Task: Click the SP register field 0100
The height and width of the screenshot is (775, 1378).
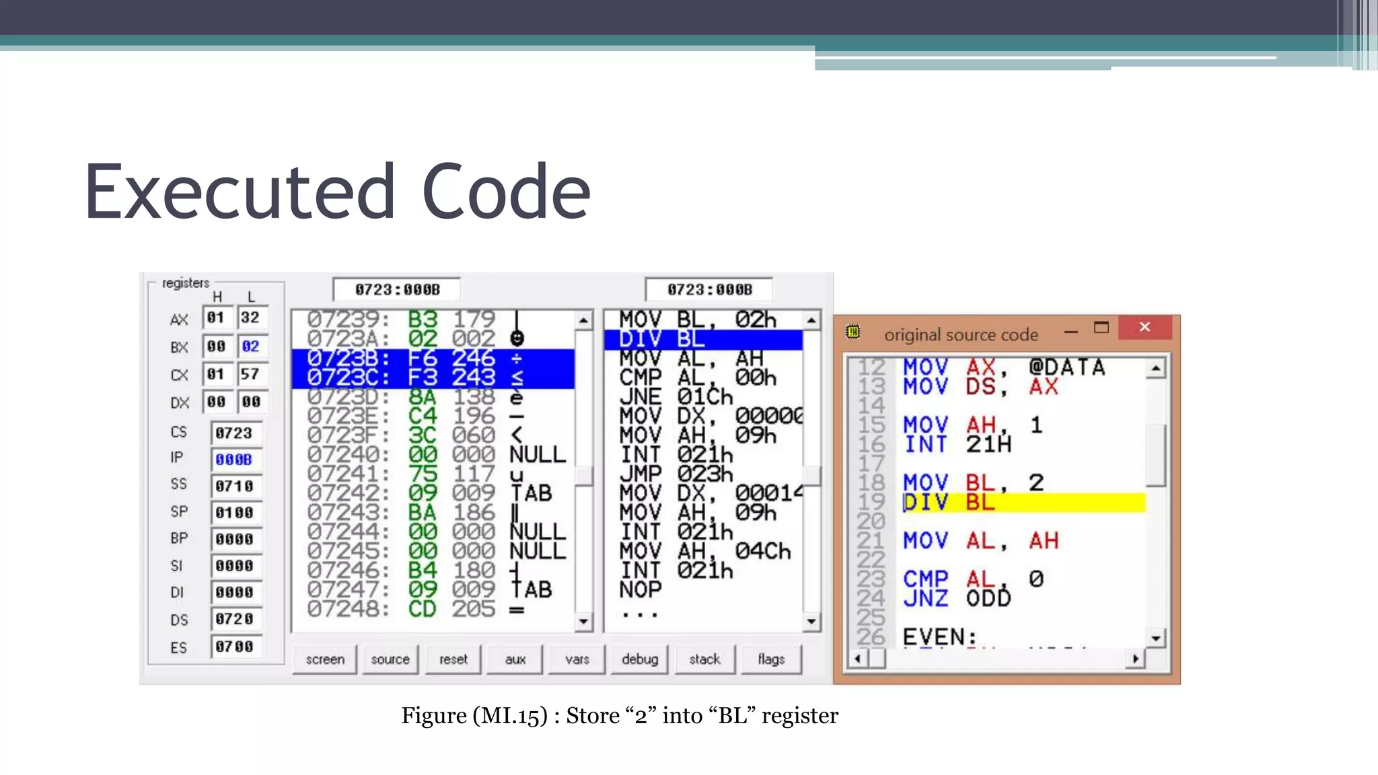Action: click(235, 513)
